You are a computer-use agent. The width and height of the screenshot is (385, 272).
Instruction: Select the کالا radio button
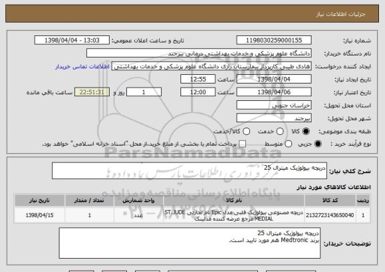[305, 132]
